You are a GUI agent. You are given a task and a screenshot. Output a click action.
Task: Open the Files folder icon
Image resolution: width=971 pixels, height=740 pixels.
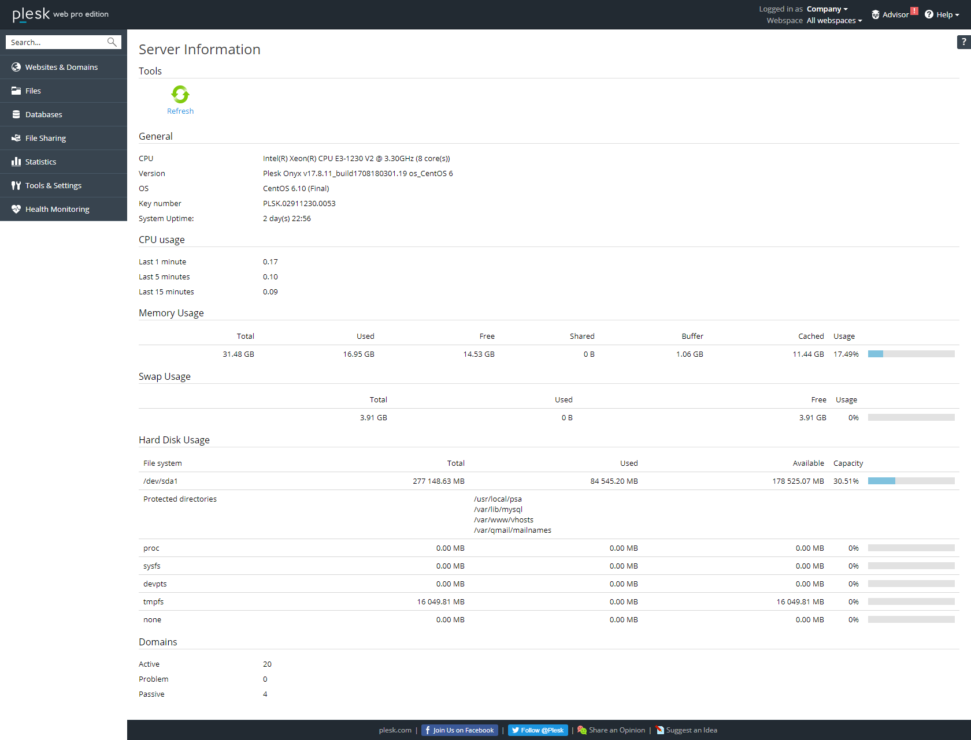[x=16, y=91]
